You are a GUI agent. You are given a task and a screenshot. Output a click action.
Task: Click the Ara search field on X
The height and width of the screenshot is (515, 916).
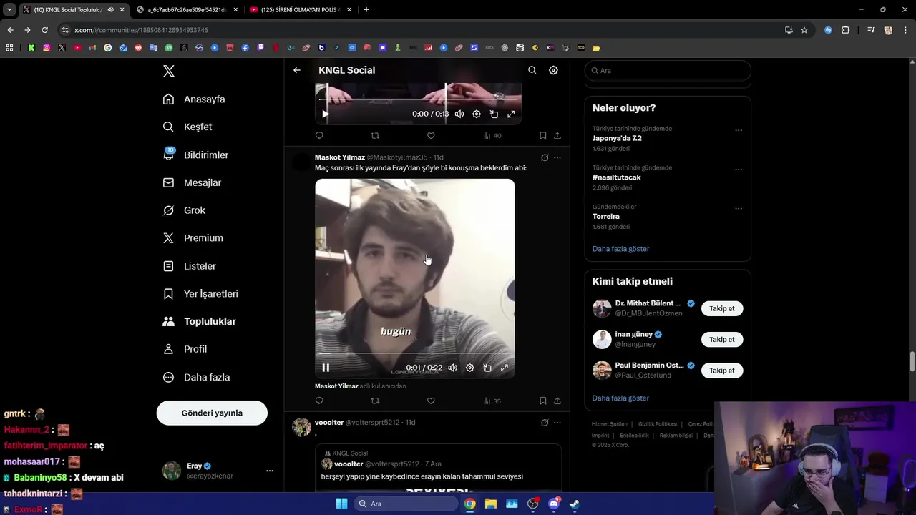tap(668, 70)
